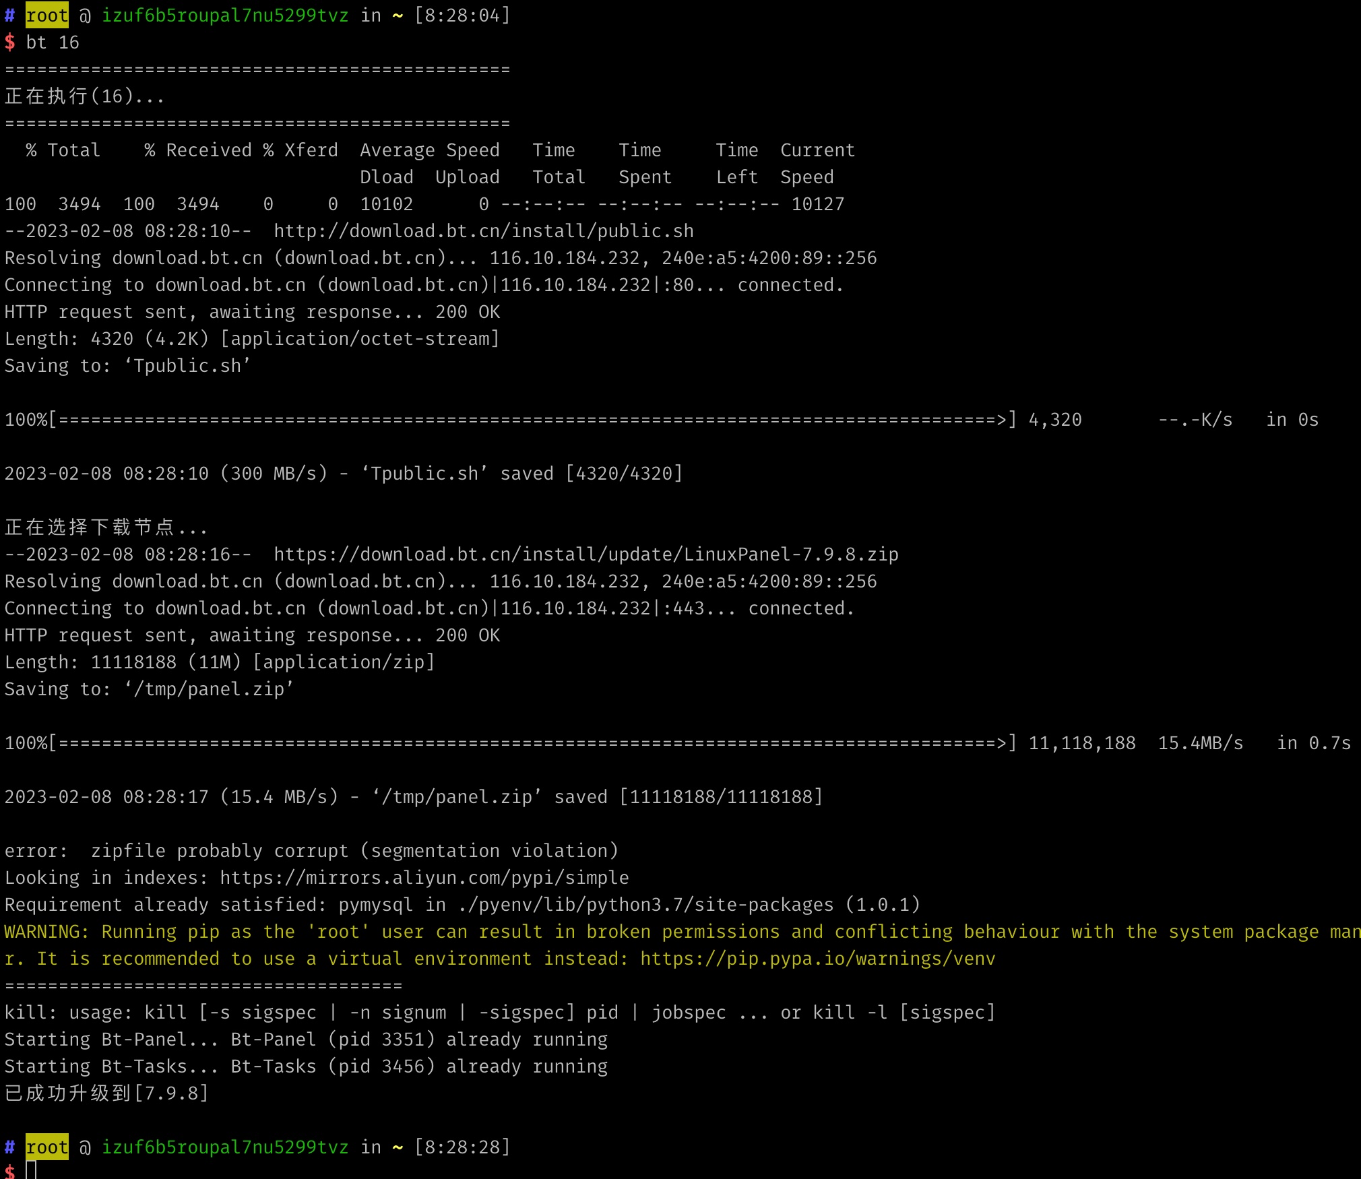Click the hostname in the top prompt line

click(225, 15)
